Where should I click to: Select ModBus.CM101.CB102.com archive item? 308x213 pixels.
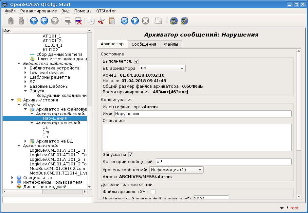[x=57, y=169]
